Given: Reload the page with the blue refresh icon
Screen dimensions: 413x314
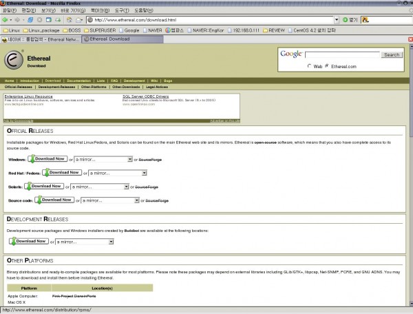Looking at the screenshot, I should pos(30,20).
